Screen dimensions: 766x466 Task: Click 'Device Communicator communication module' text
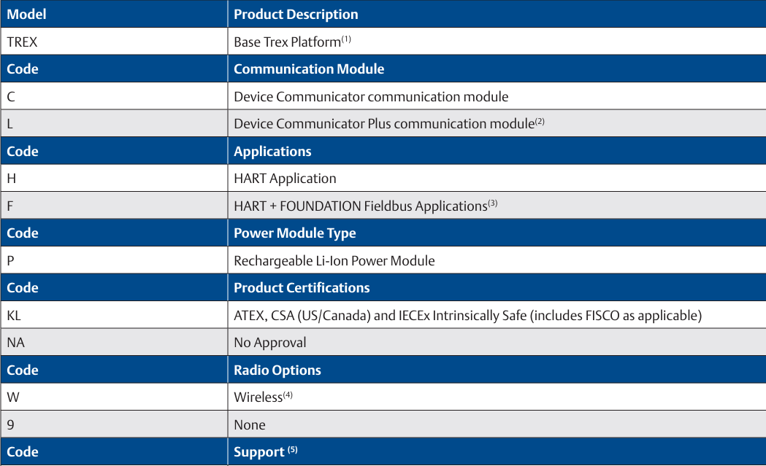click(x=371, y=96)
